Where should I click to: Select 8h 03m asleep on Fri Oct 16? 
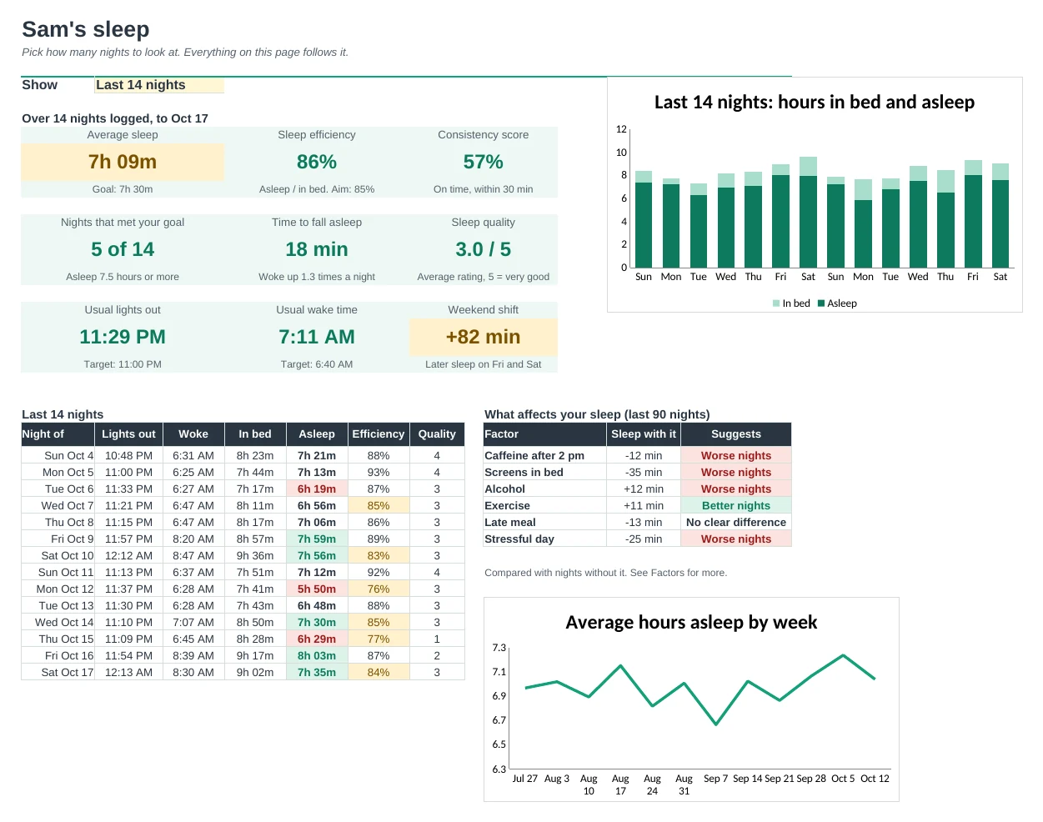click(317, 656)
